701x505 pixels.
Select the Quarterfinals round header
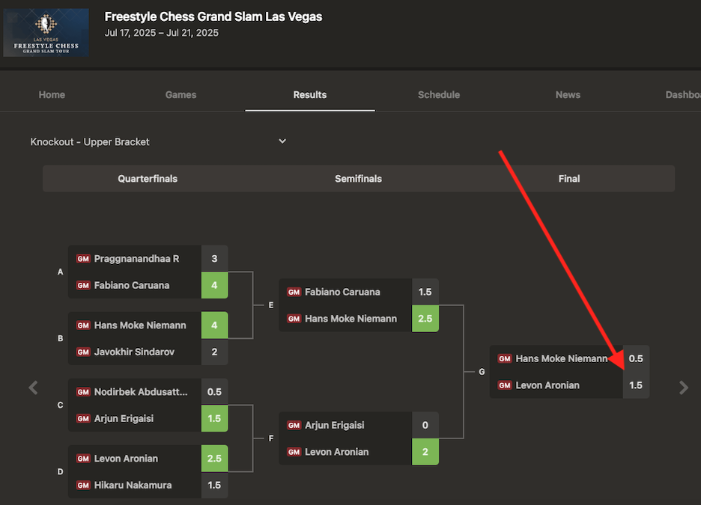[148, 179]
